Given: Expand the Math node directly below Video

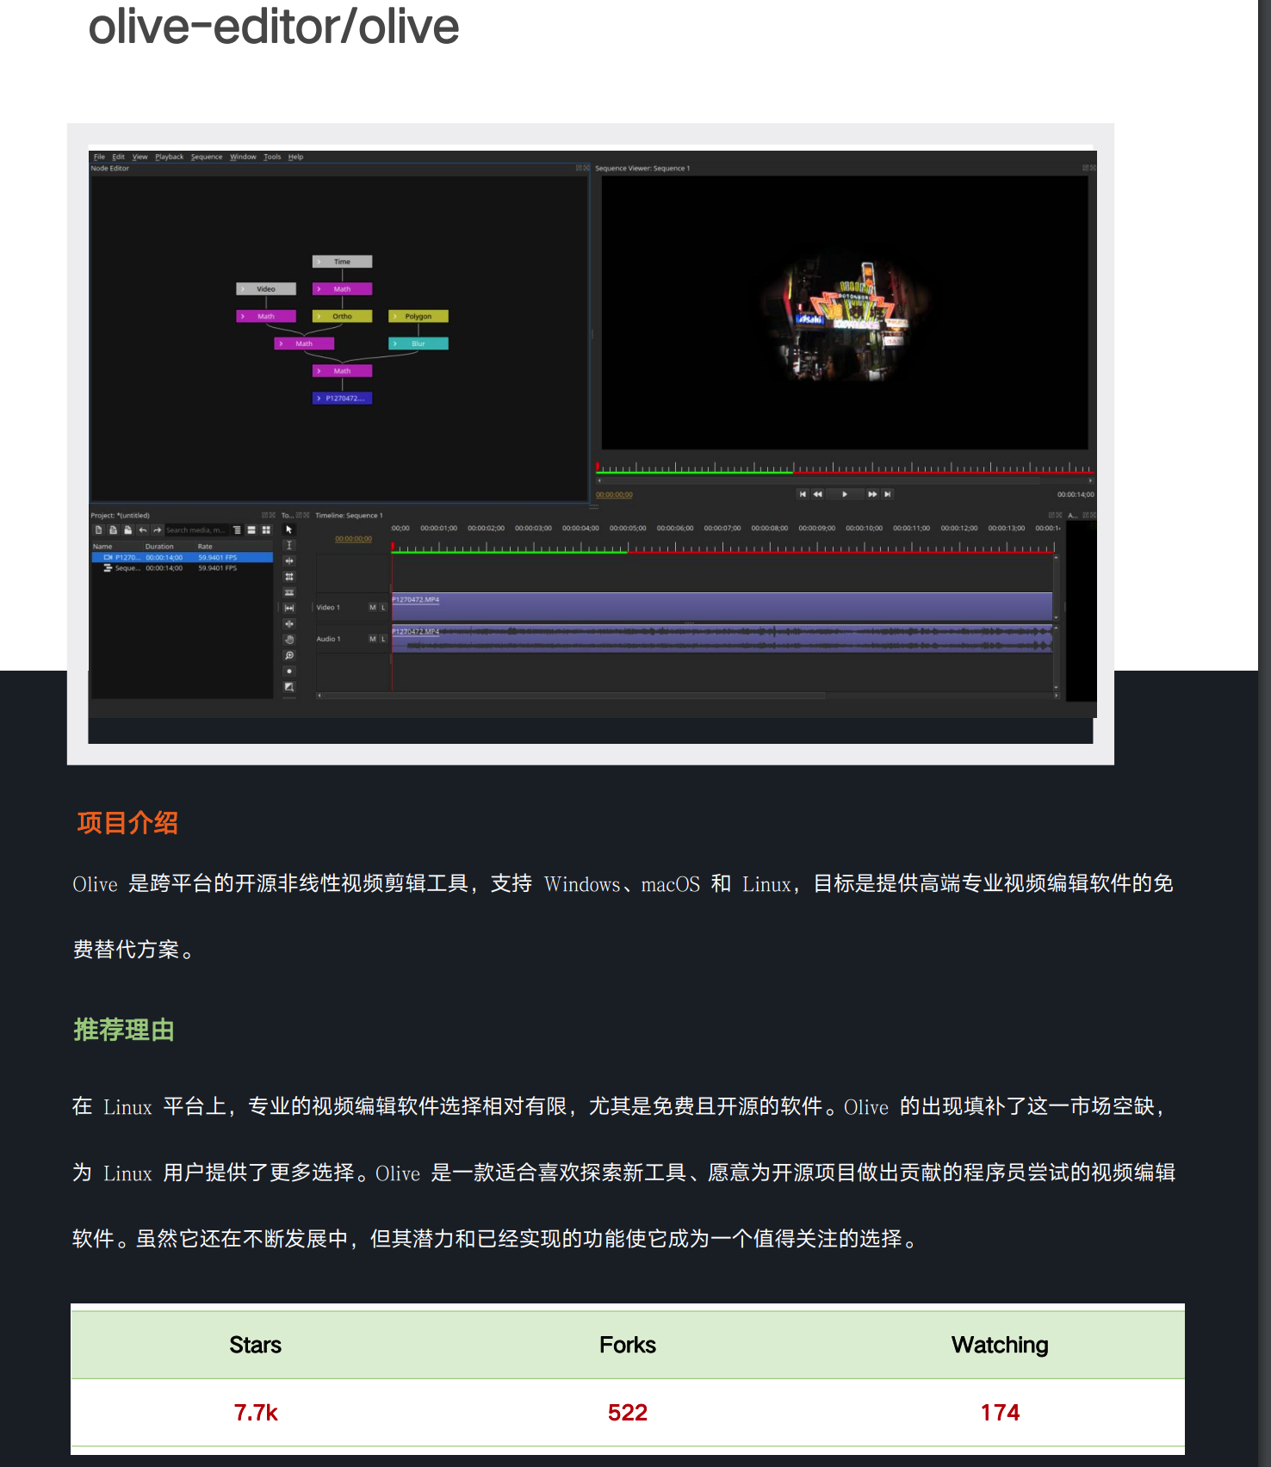Looking at the screenshot, I should click(x=243, y=317).
